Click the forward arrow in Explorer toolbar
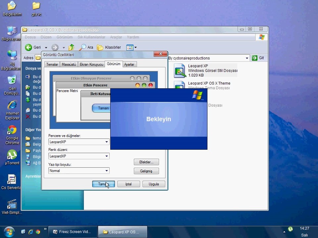 [x=55, y=47]
